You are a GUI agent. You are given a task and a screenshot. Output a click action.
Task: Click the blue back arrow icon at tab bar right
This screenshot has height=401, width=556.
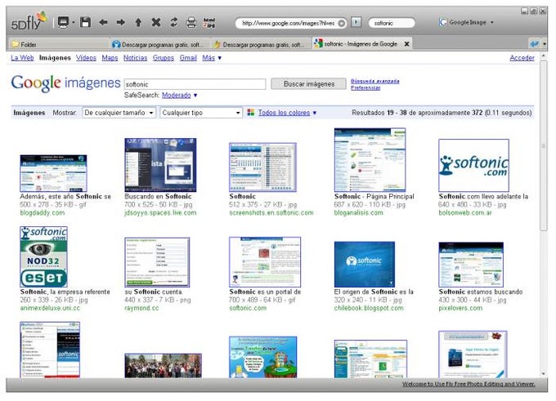pyautogui.click(x=534, y=44)
